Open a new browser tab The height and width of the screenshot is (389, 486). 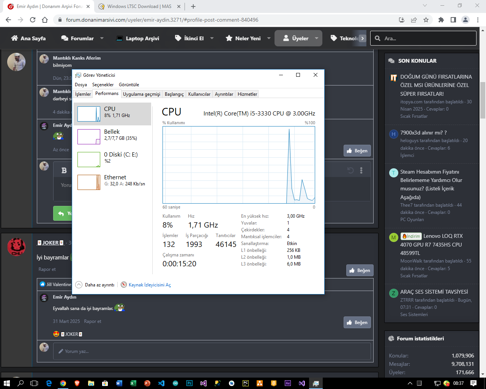coord(193,6)
